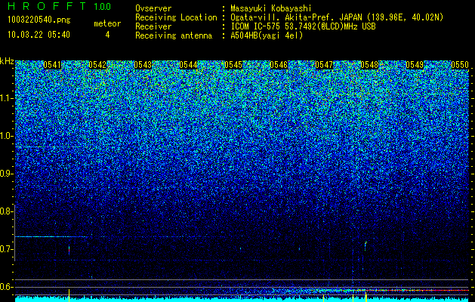Click the 0544 time marker
Image resolution: width=475 pixels, height=302 pixels.
pyautogui.click(x=188, y=65)
